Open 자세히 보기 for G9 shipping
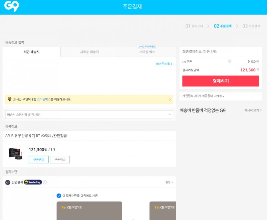The height and width of the screenshot is (220, 267). point(253,111)
